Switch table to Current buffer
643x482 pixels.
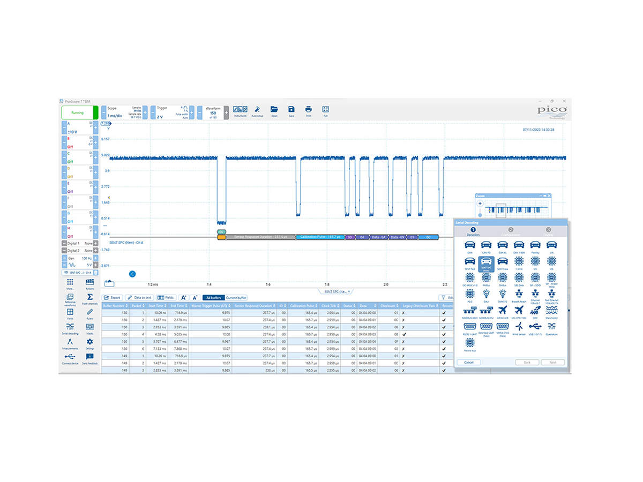[x=236, y=298]
